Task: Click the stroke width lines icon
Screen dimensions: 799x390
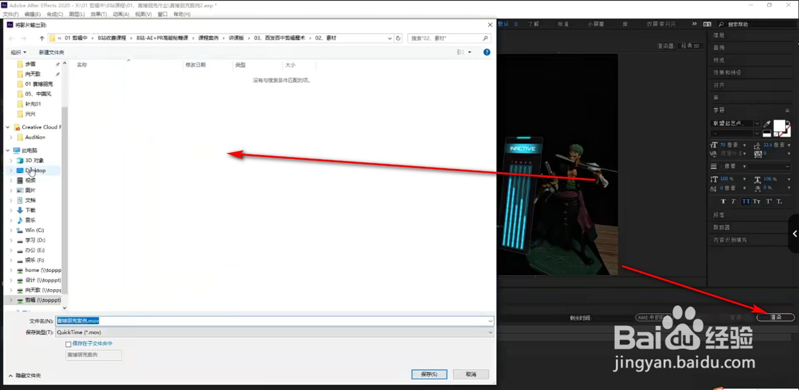Action: point(714,166)
